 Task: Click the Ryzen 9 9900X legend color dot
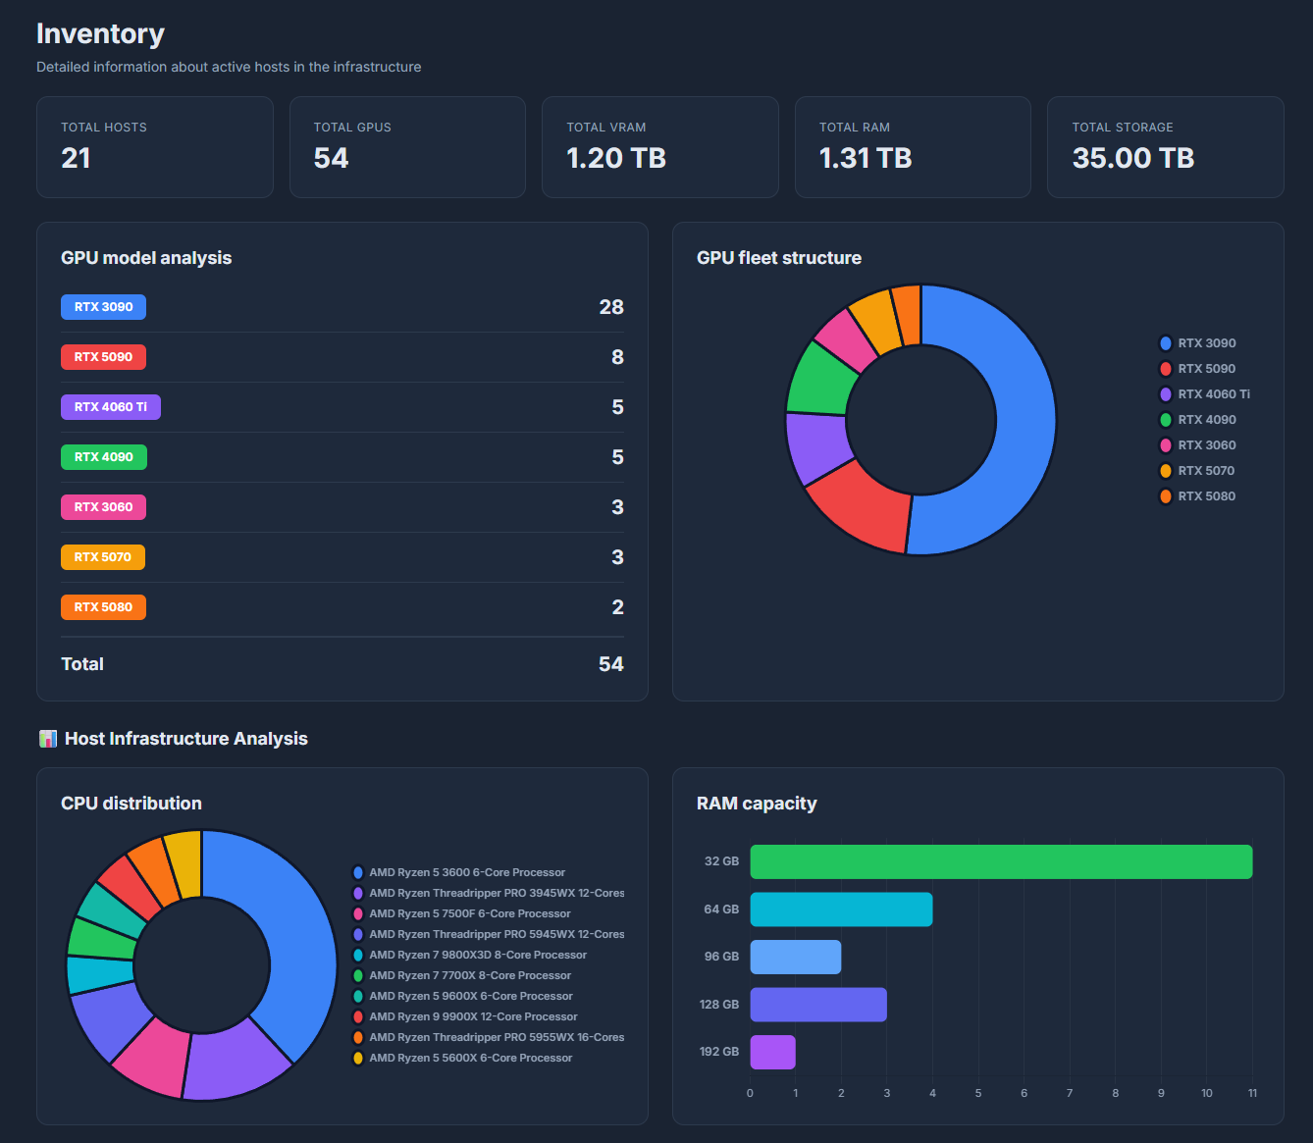click(x=358, y=1016)
